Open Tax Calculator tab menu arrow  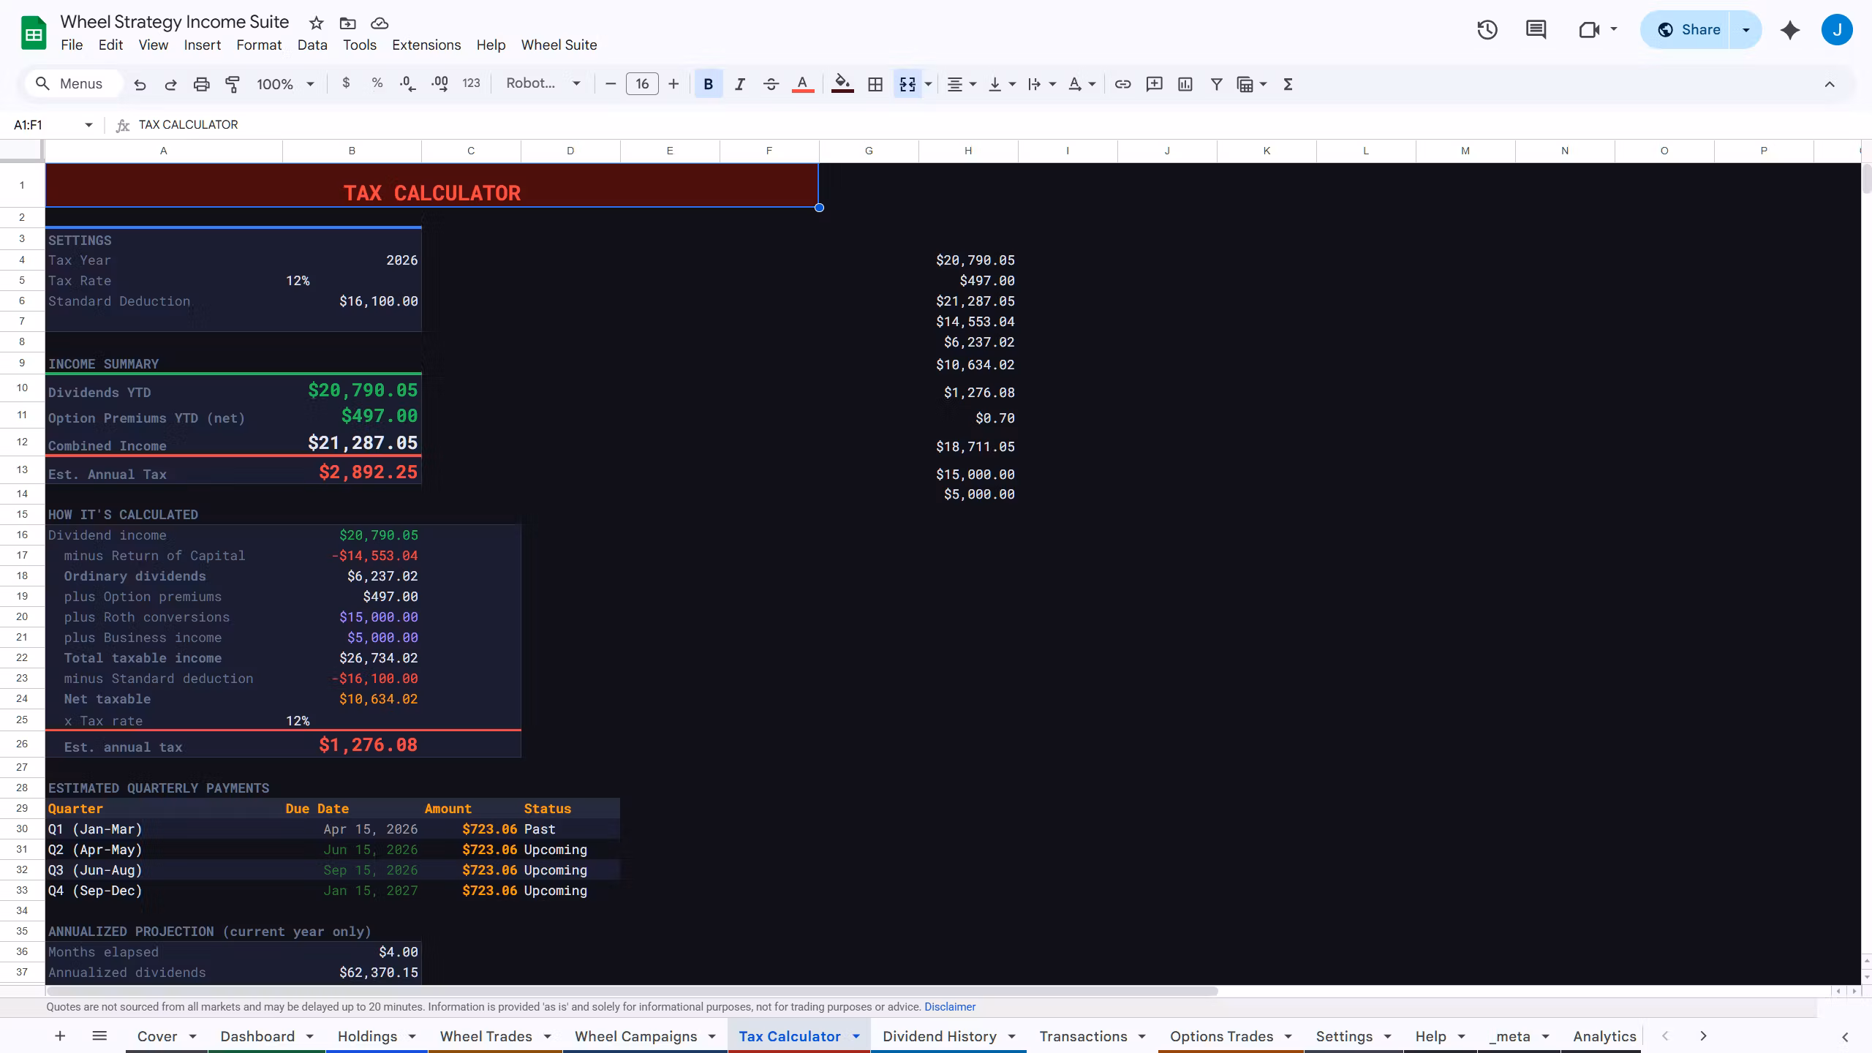click(x=856, y=1036)
